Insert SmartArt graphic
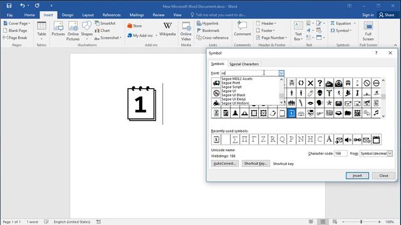Viewport: 401px width, 225px height. click(105, 23)
